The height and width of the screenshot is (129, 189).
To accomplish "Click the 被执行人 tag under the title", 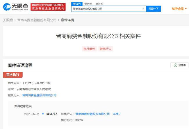I will point(106,49).
